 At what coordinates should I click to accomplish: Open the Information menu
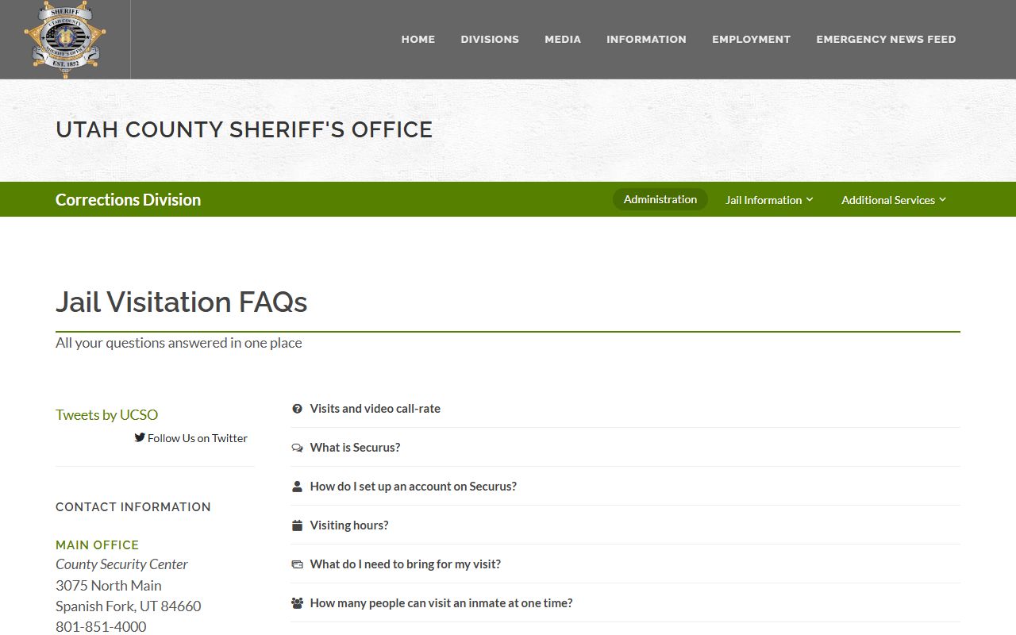pos(646,39)
